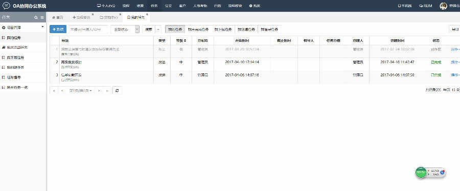Select the fifth task filter button
The height and width of the screenshot is (191, 460).
coord(269,29)
